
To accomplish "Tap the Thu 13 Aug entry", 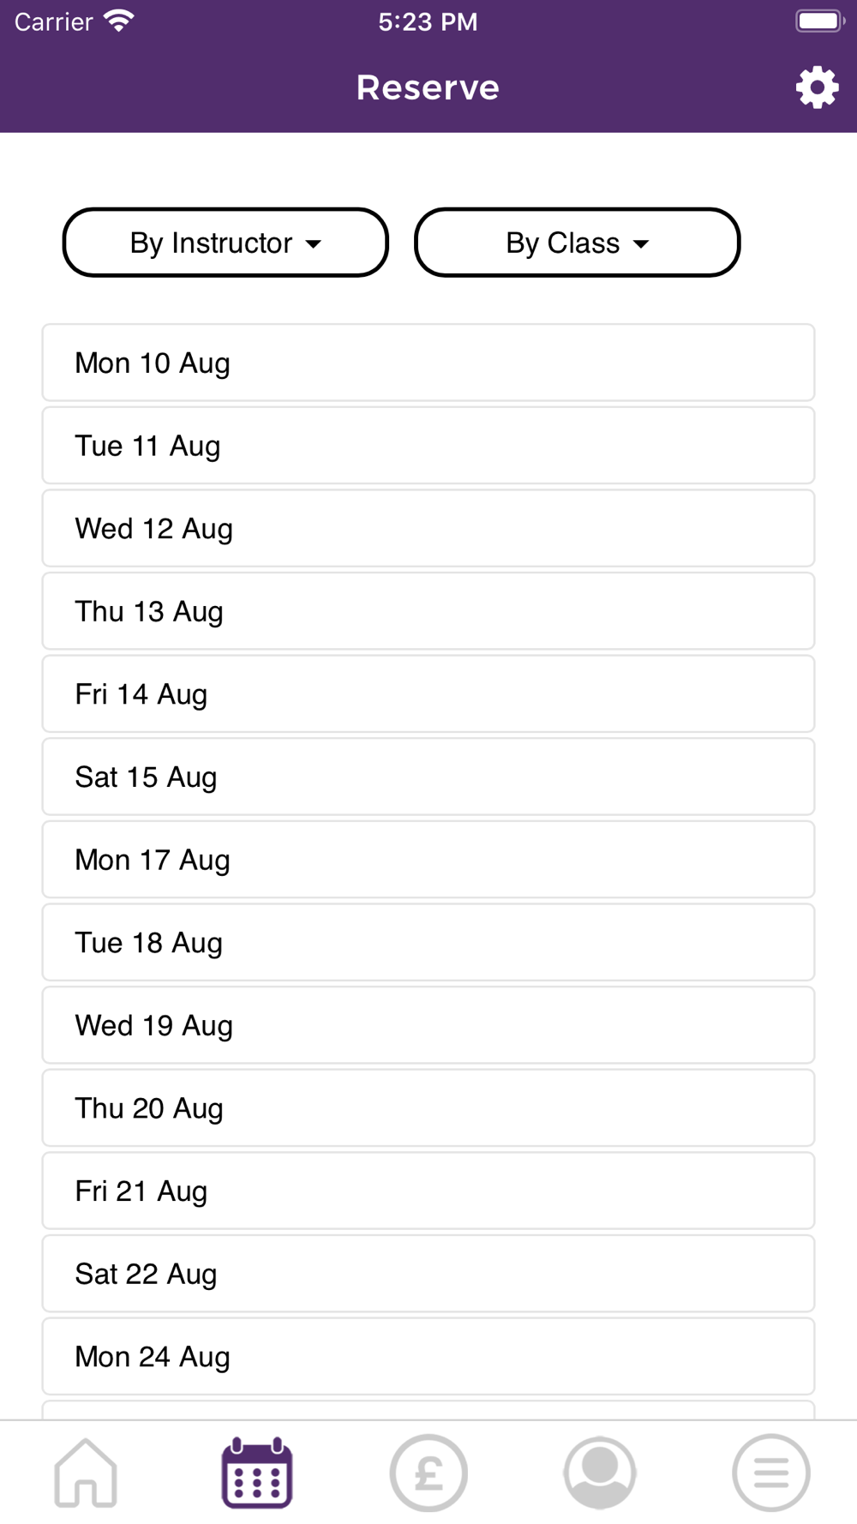I will pos(428,611).
